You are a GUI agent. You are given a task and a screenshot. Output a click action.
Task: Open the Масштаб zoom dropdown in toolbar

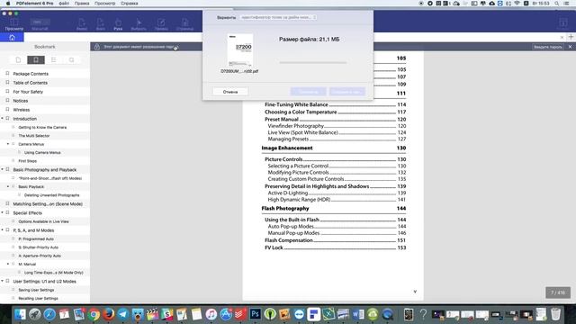coord(40,22)
